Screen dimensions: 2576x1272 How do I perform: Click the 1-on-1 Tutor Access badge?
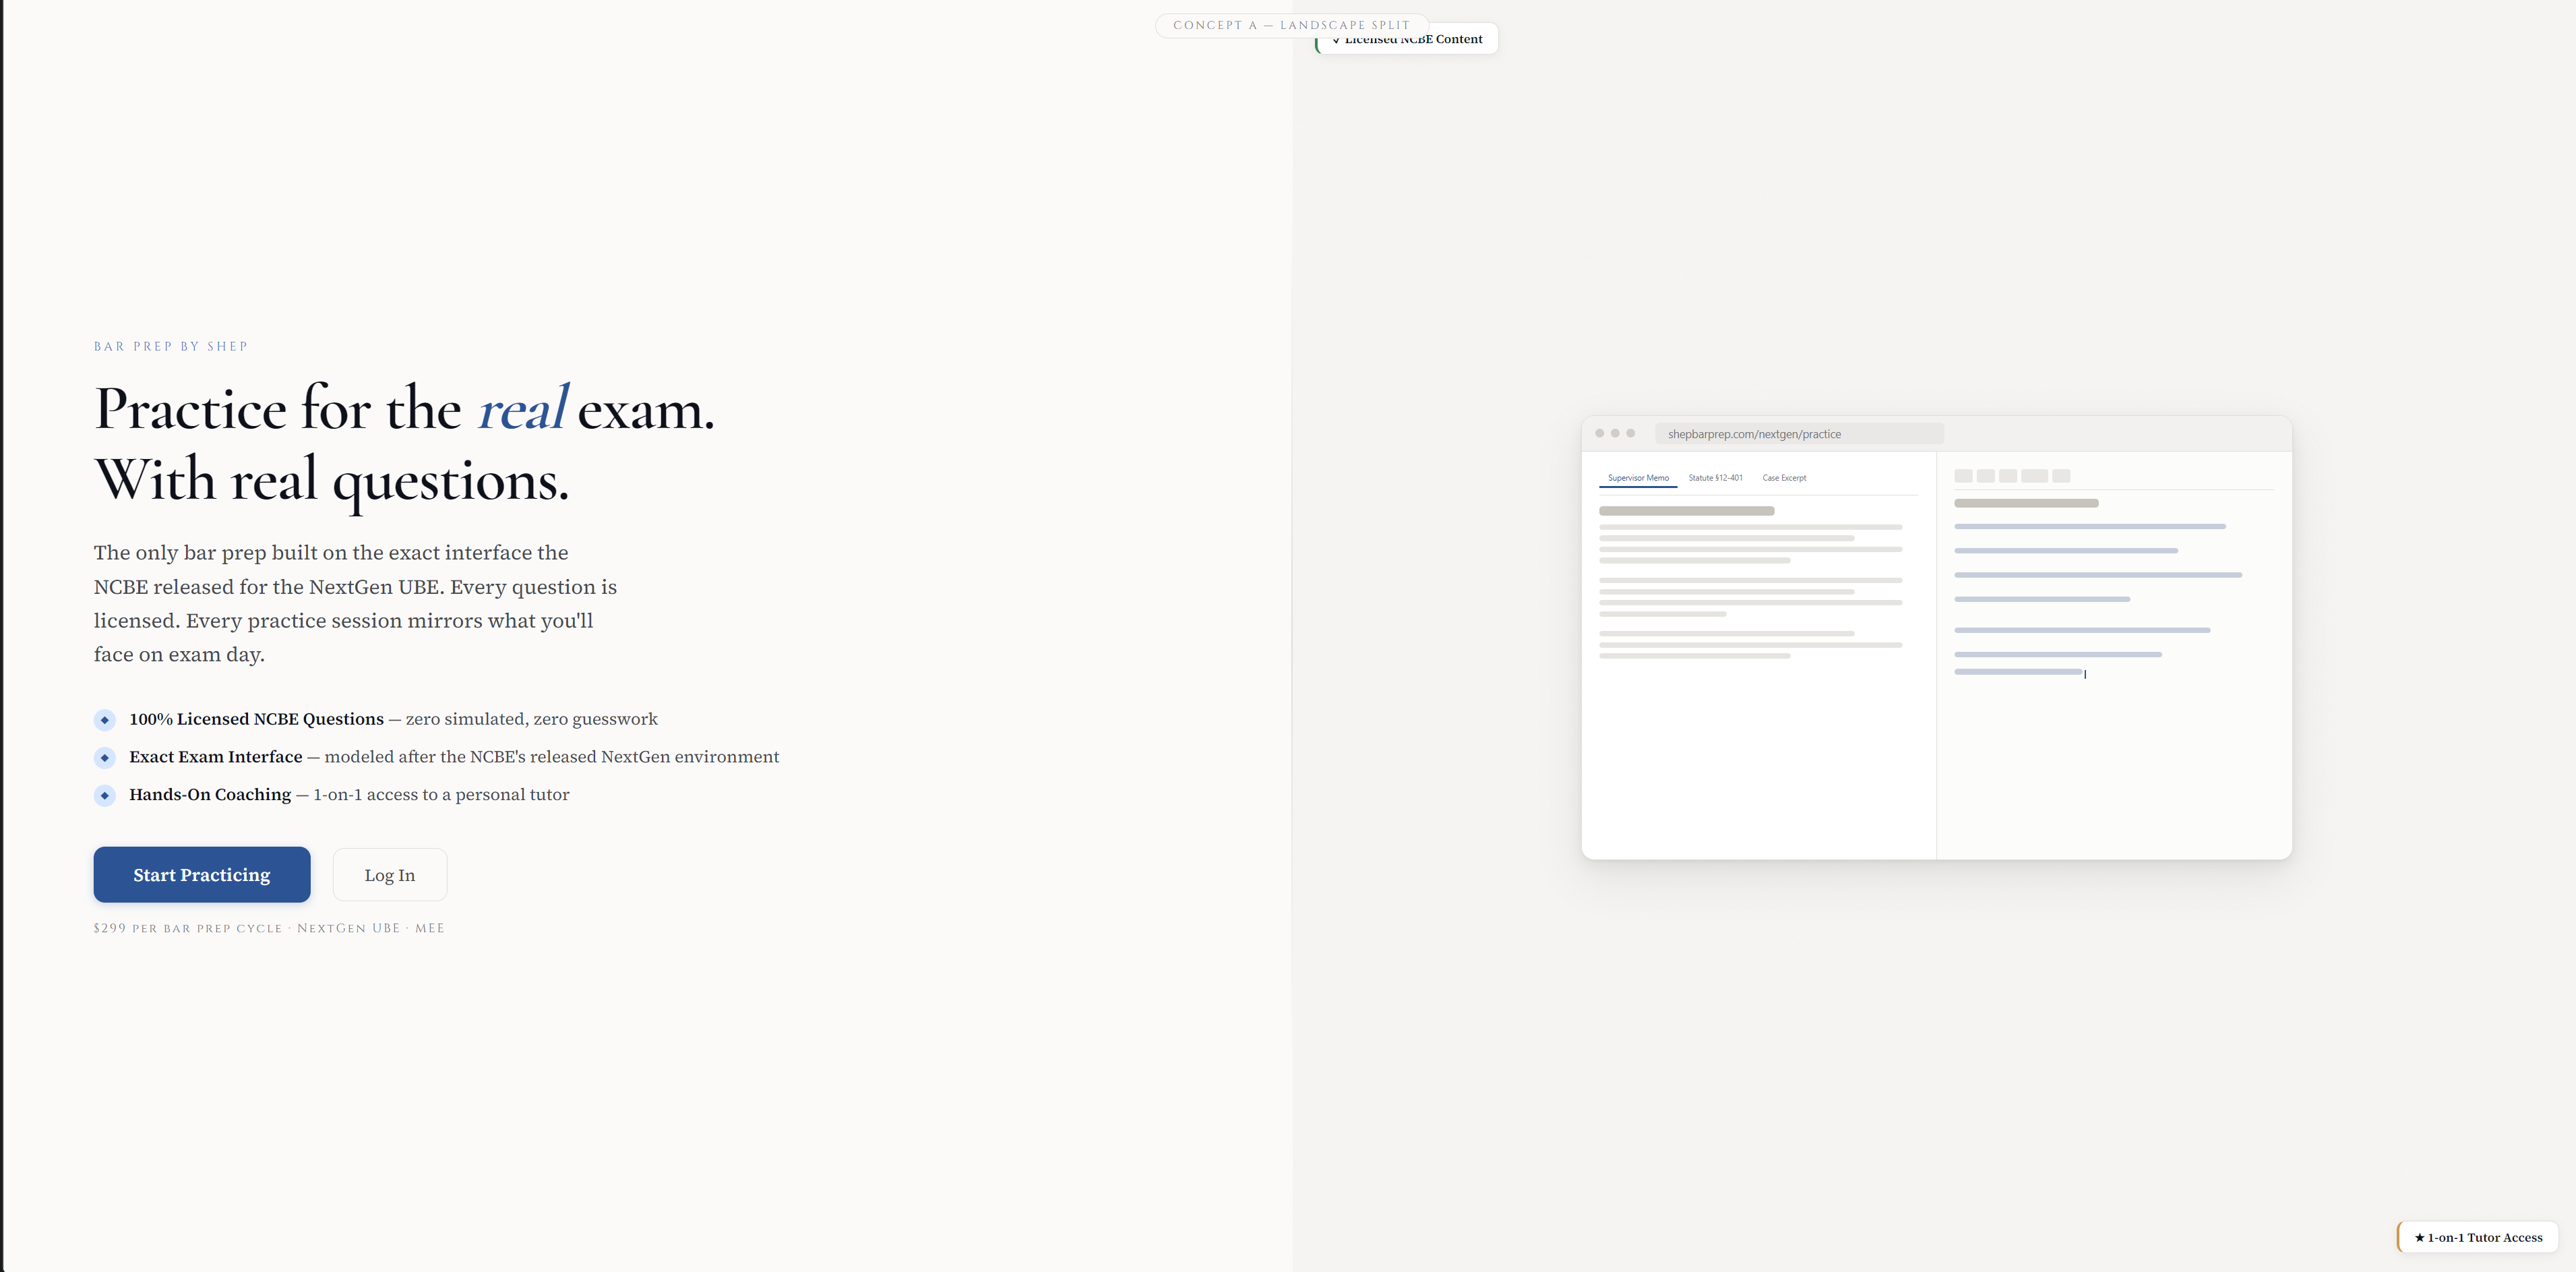click(2478, 1237)
